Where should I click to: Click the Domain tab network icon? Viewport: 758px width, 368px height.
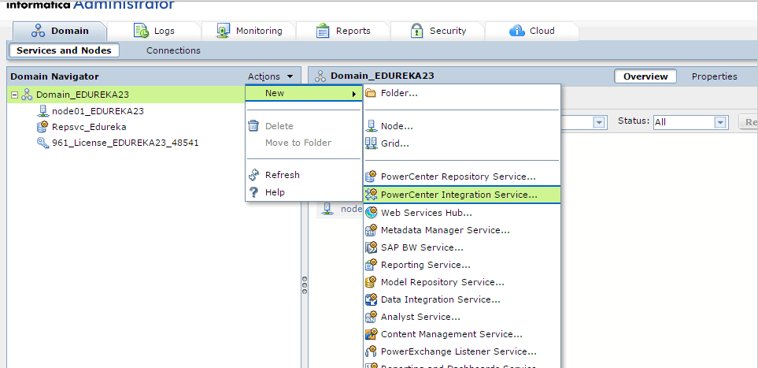coord(38,31)
